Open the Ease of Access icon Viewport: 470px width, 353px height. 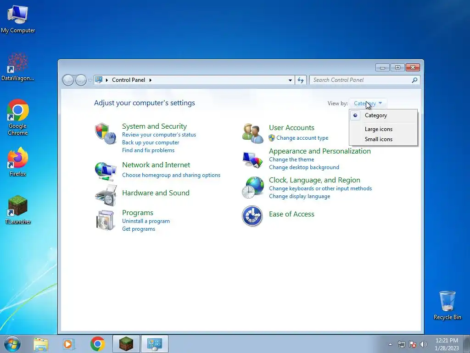click(252, 216)
